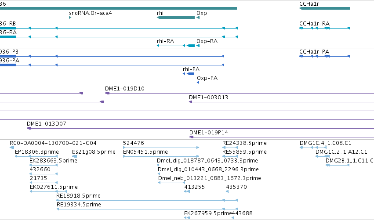374x220 pixels.
Task: Select the EK027611.5prime label
Action: pyautogui.click(x=54, y=187)
